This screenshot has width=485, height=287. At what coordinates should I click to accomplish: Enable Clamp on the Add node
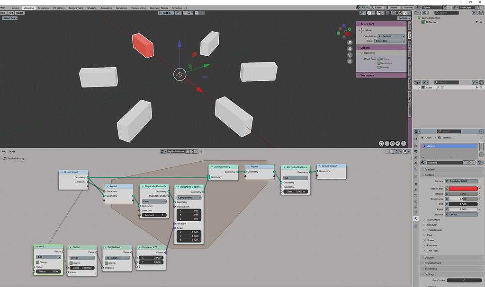(x=37, y=262)
